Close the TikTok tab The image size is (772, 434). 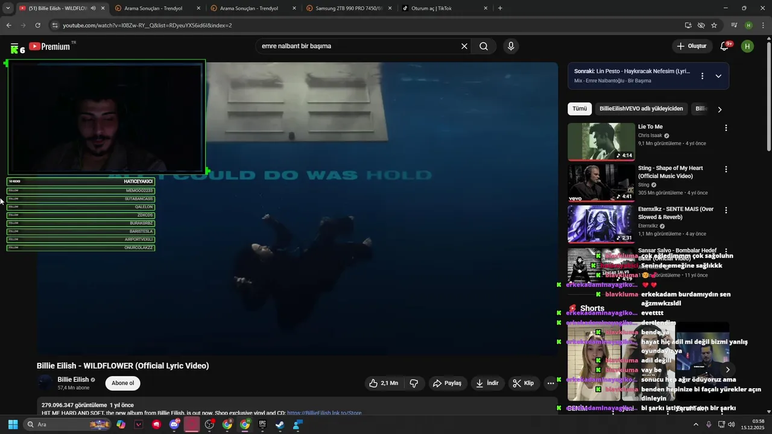point(486,8)
